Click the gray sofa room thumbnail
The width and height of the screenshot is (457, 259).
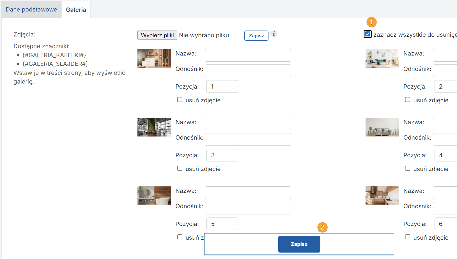(x=382, y=127)
